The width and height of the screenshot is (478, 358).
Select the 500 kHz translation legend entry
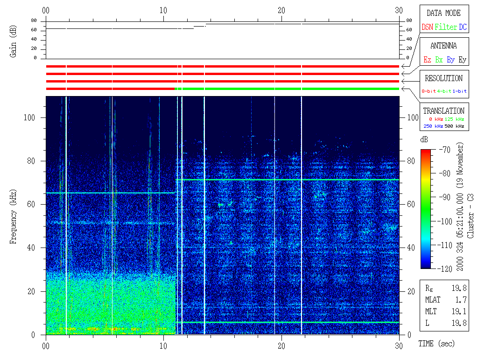click(456, 126)
